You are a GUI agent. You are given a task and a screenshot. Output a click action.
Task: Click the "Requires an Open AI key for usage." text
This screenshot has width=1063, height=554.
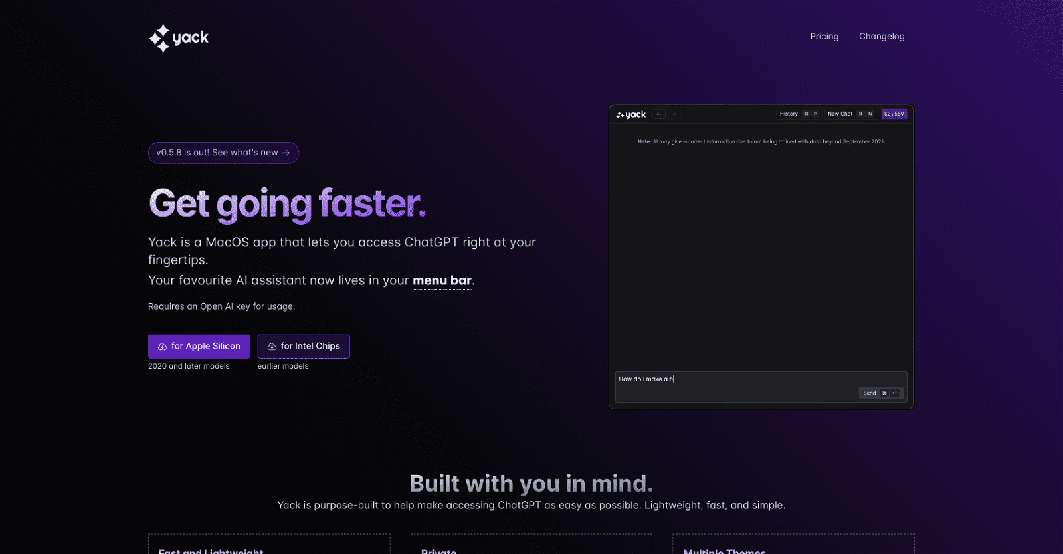221,306
